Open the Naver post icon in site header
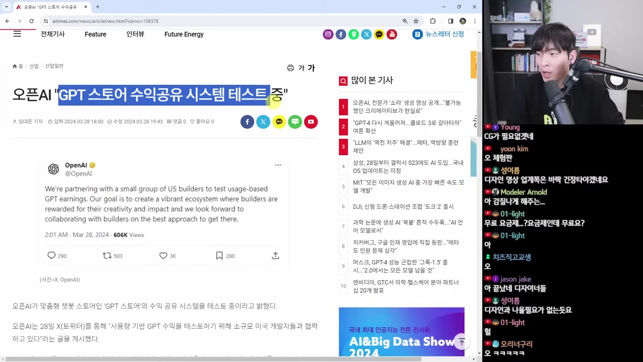 coord(354,34)
